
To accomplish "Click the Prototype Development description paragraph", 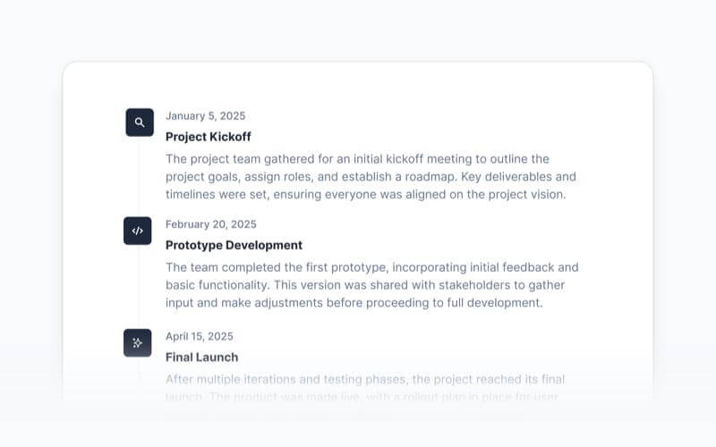I will point(371,284).
